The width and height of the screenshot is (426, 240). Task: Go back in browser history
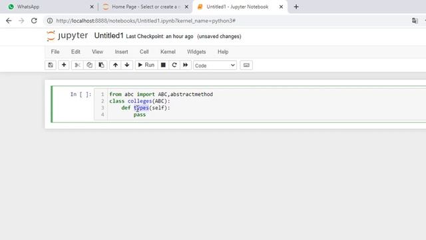click(x=9, y=21)
